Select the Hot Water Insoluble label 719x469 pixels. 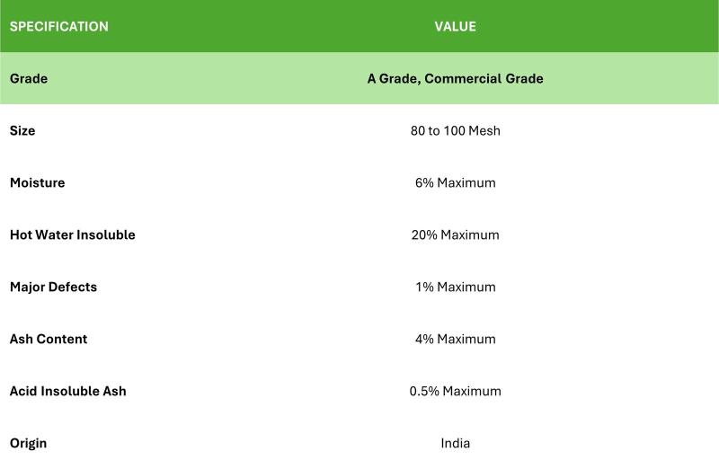click(x=73, y=234)
